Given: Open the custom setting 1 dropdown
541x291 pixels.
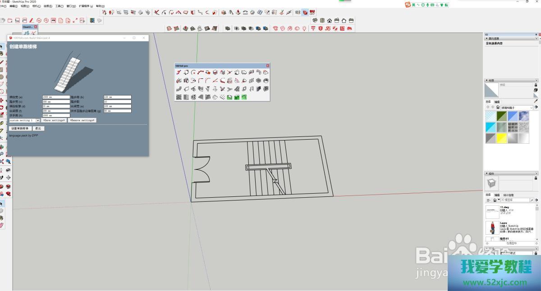Looking at the screenshot, I should point(38,120).
